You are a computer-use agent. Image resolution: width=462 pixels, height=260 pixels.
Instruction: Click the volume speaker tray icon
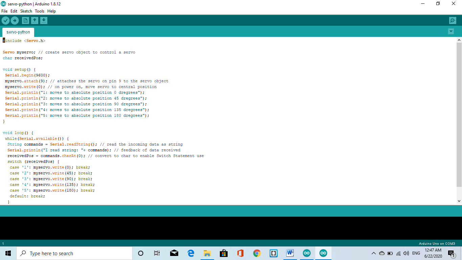[x=406, y=253]
